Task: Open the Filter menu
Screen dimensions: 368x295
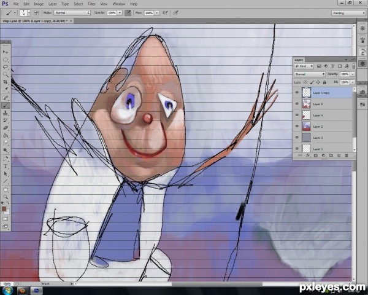Action: pos(91,4)
